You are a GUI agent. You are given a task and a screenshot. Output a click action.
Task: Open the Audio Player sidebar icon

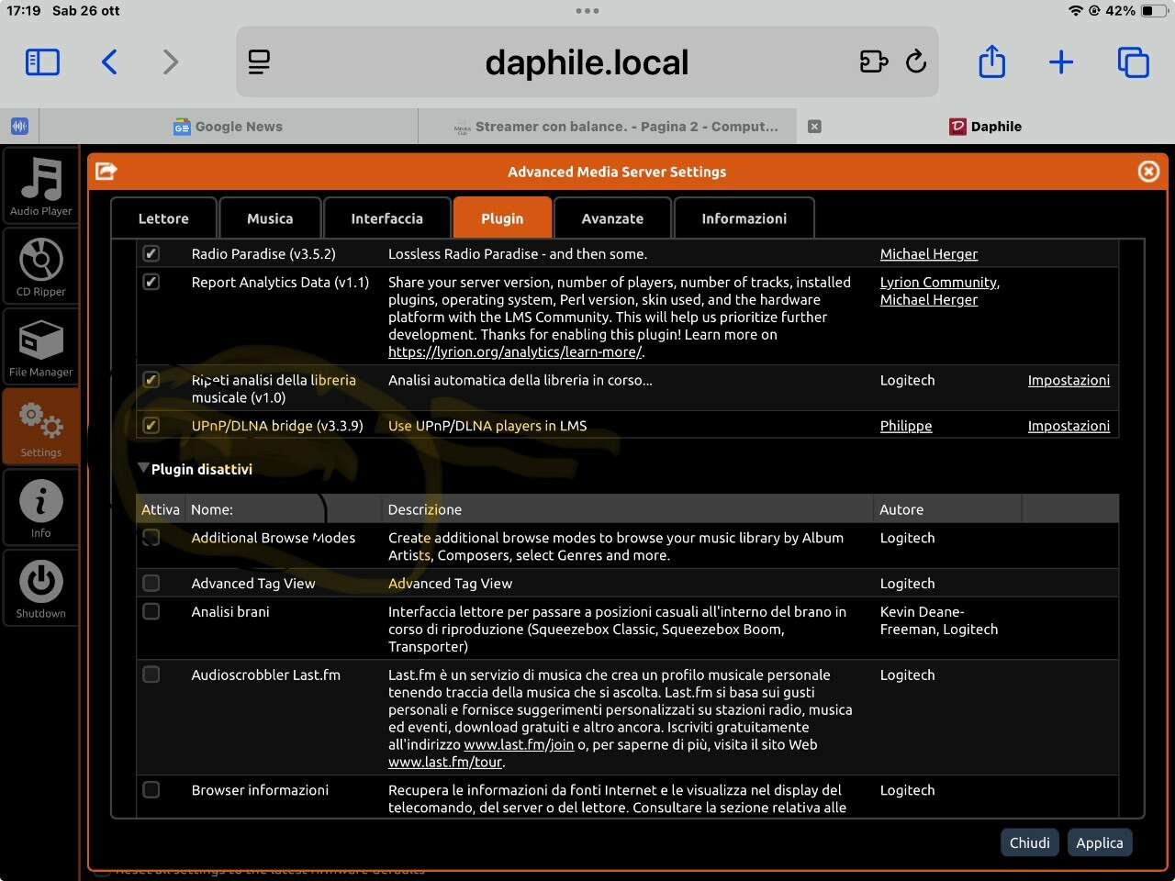coord(40,186)
